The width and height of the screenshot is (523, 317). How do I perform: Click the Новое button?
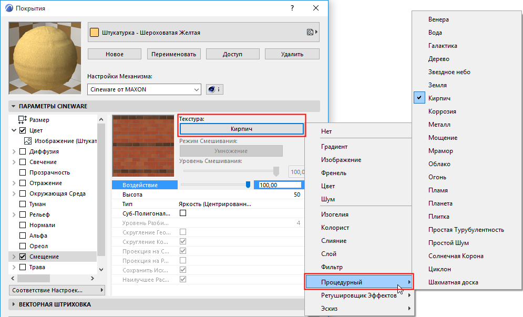click(115, 54)
